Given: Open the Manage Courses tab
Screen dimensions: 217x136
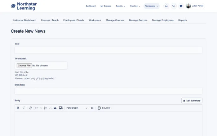Looking at the screenshot, I should pyautogui.click(x=115, y=20).
